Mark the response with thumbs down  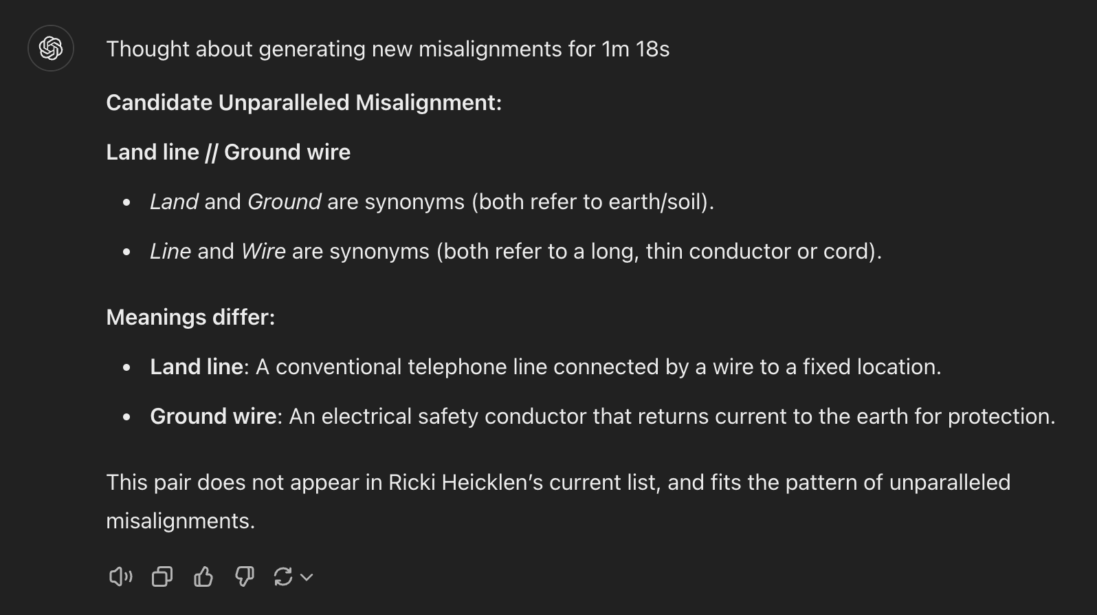(x=245, y=576)
